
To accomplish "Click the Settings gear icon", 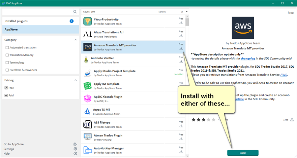I will [75, 149].
